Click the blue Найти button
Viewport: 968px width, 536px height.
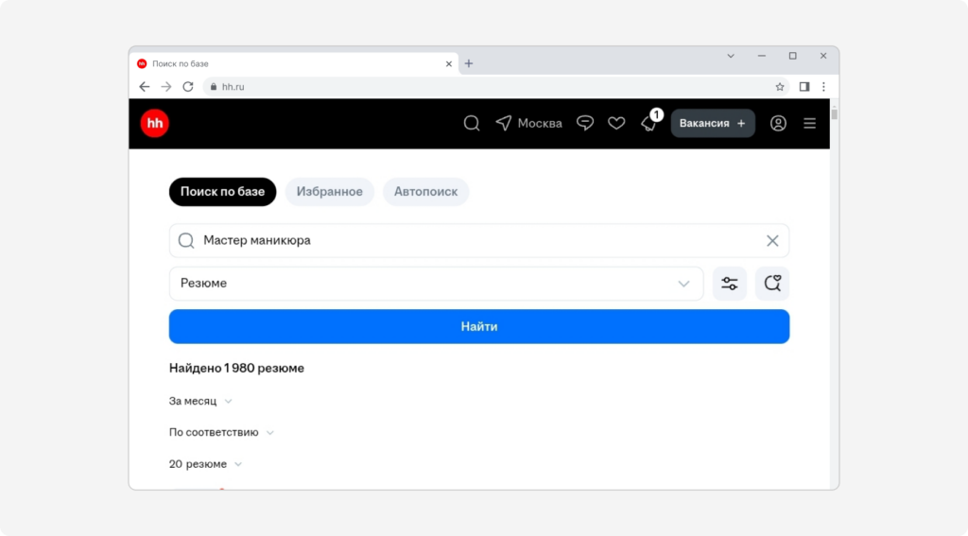pos(479,327)
